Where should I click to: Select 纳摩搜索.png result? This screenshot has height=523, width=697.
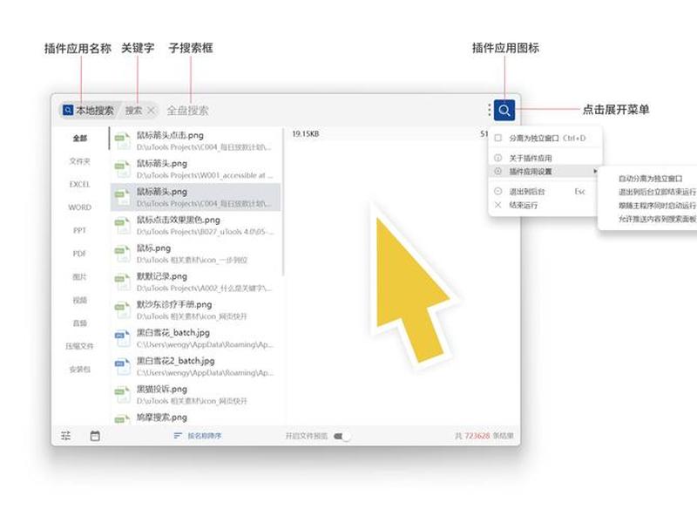pos(195,418)
